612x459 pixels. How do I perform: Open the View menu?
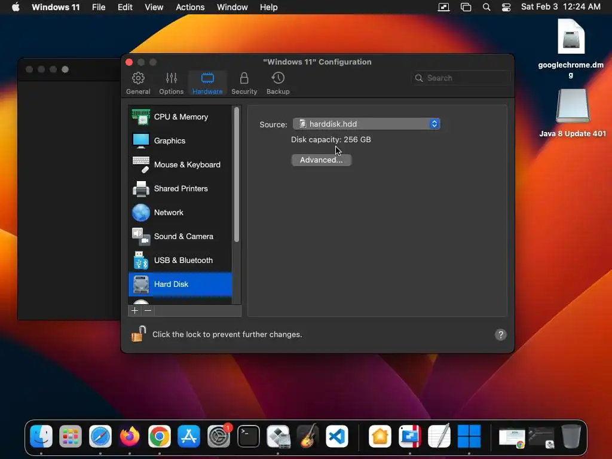[154, 7]
